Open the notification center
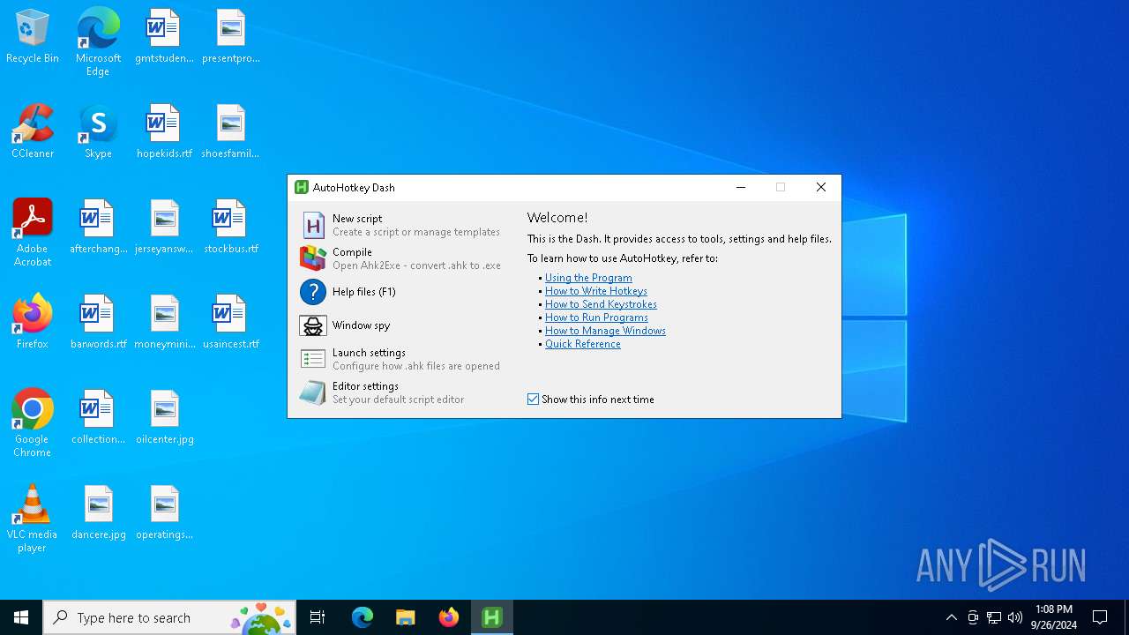Image resolution: width=1129 pixels, height=635 pixels. tap(1100, 617)
